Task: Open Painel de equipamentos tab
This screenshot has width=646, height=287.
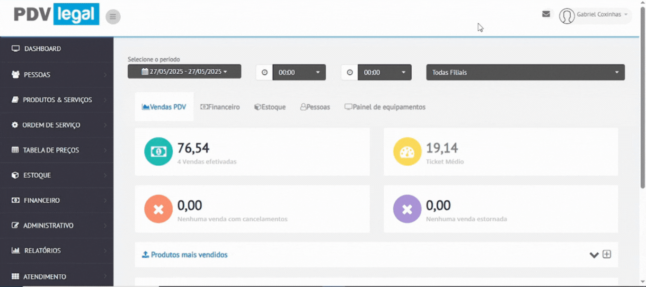Action: click(385, 107)
